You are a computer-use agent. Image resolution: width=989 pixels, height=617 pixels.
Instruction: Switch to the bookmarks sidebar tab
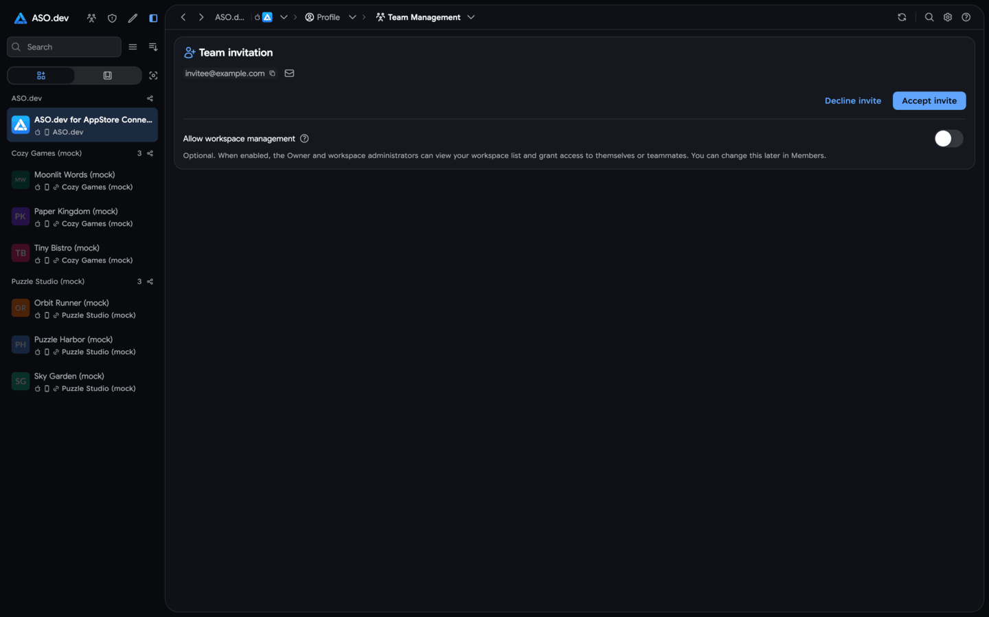click(107, 76)
